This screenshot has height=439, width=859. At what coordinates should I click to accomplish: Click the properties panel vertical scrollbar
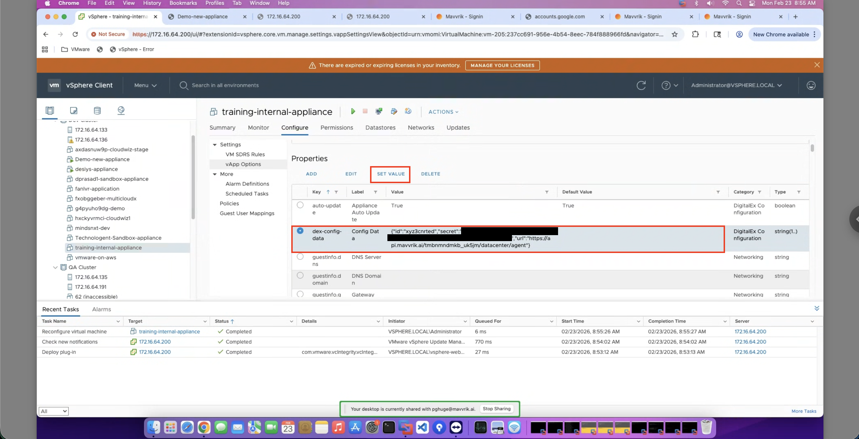[x=812, y=148]
